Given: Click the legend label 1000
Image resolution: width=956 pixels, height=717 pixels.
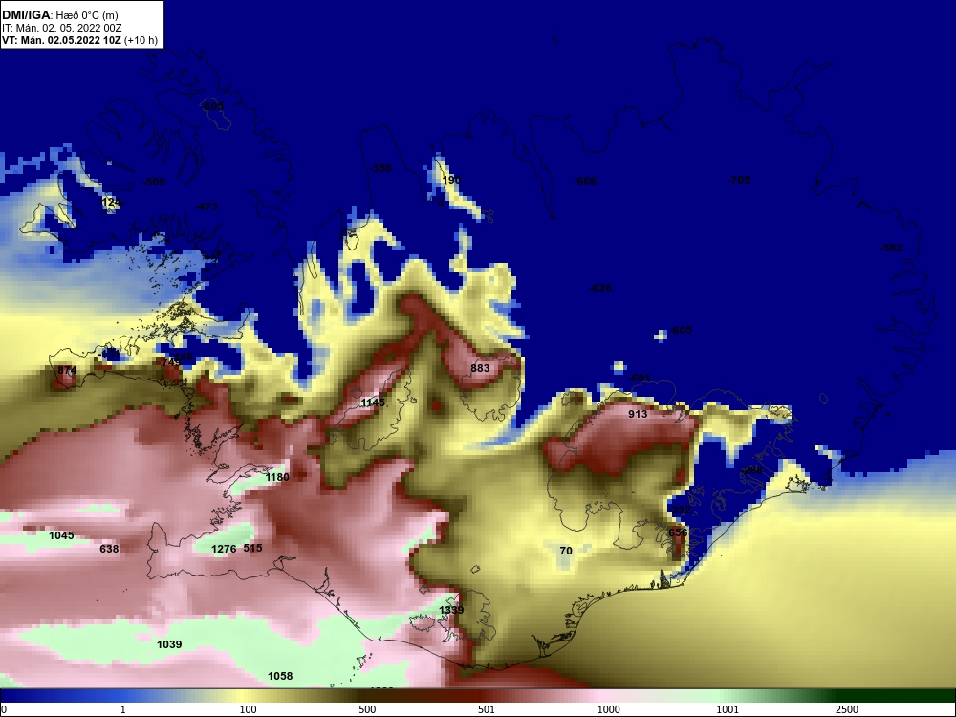Looking at the screenshot, I should click(608, 709).
